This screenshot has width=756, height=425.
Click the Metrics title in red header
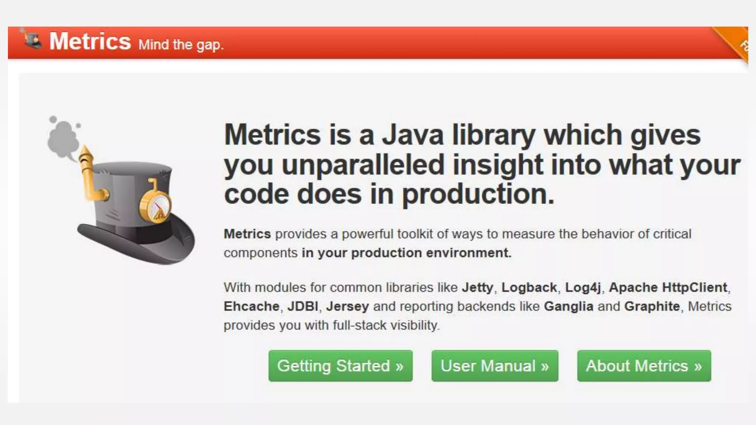click(x=90, y=41)
